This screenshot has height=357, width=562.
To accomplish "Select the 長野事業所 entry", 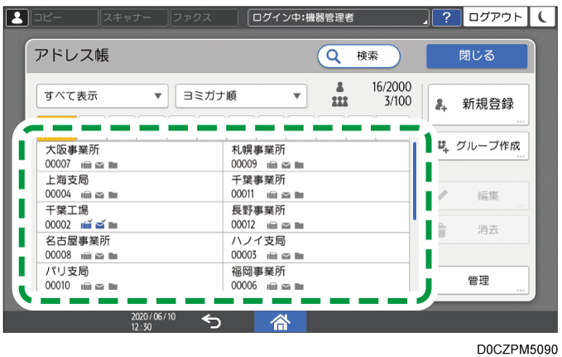I will [x=316, y=217].
